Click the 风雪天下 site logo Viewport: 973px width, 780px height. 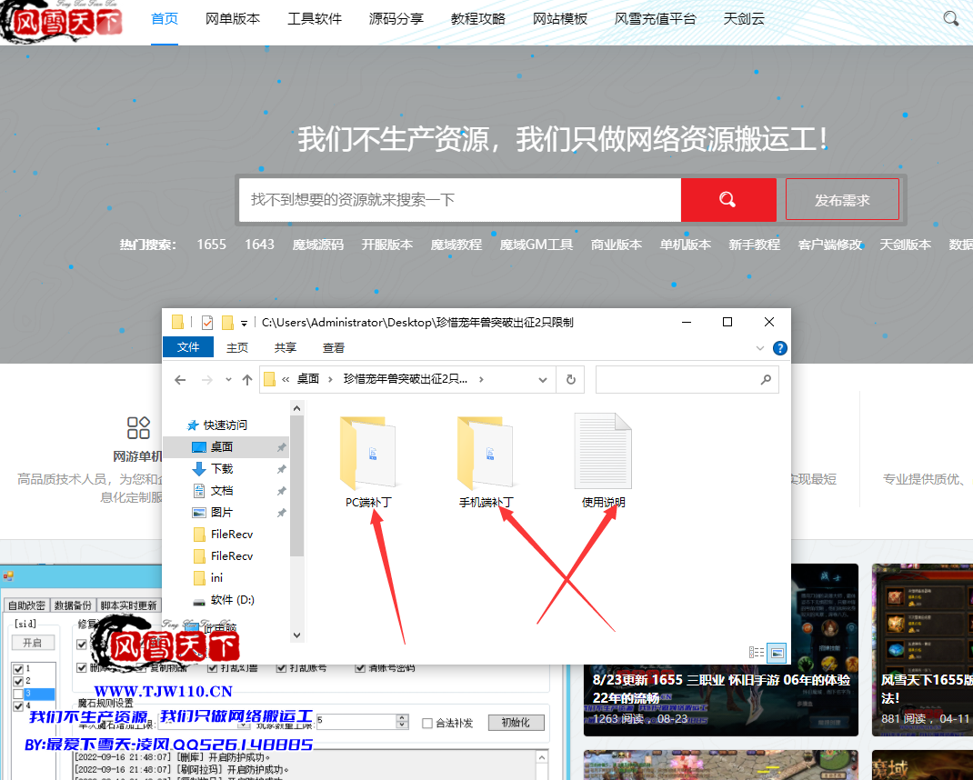tap(62, 22)
